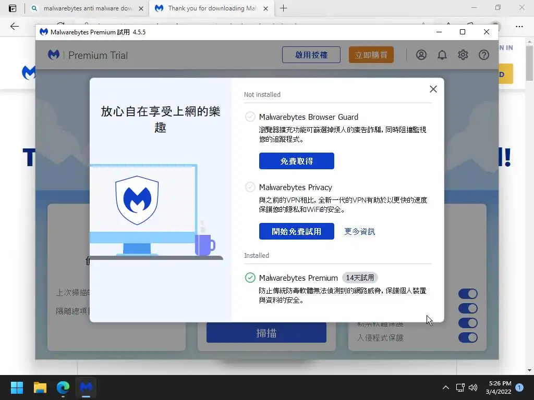The width and height of the screenshot is (534, 400).
Task: Close the Malwarebytes Premium window
Action: coord(487,32)
